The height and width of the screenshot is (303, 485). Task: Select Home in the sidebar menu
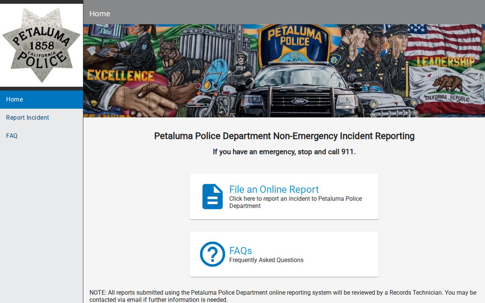coord(41,100)
